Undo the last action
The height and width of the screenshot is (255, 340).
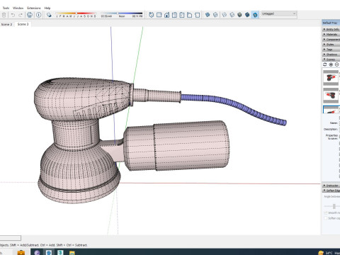pos(13,15)
